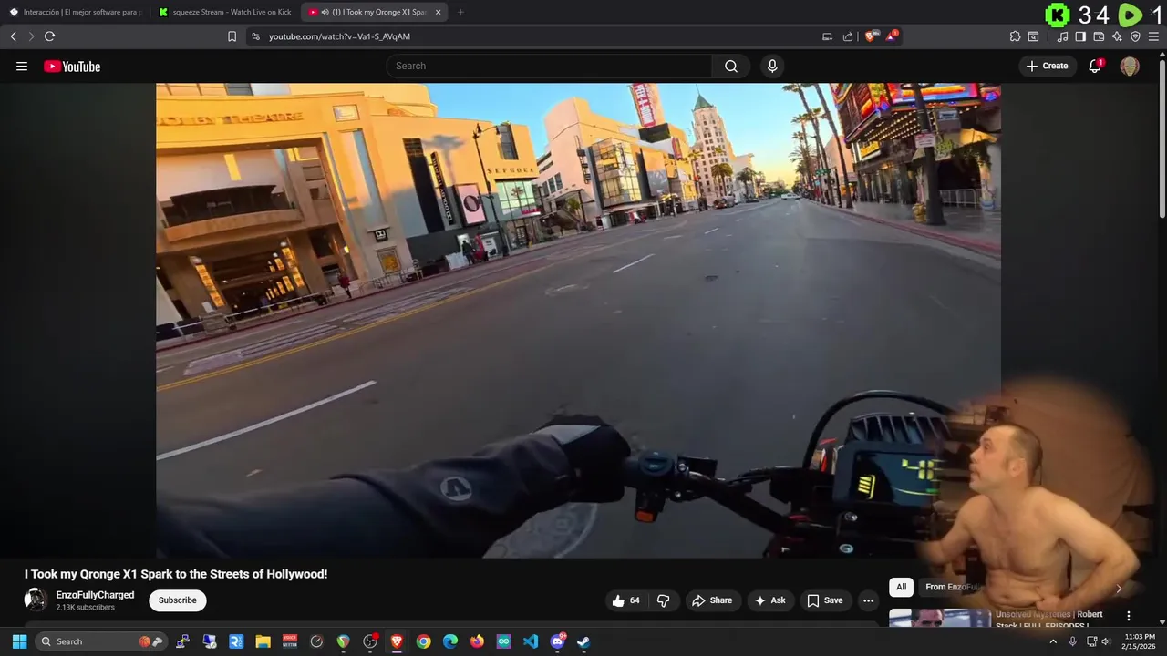Open site information icon in address bar

click(x=255, y=36)
